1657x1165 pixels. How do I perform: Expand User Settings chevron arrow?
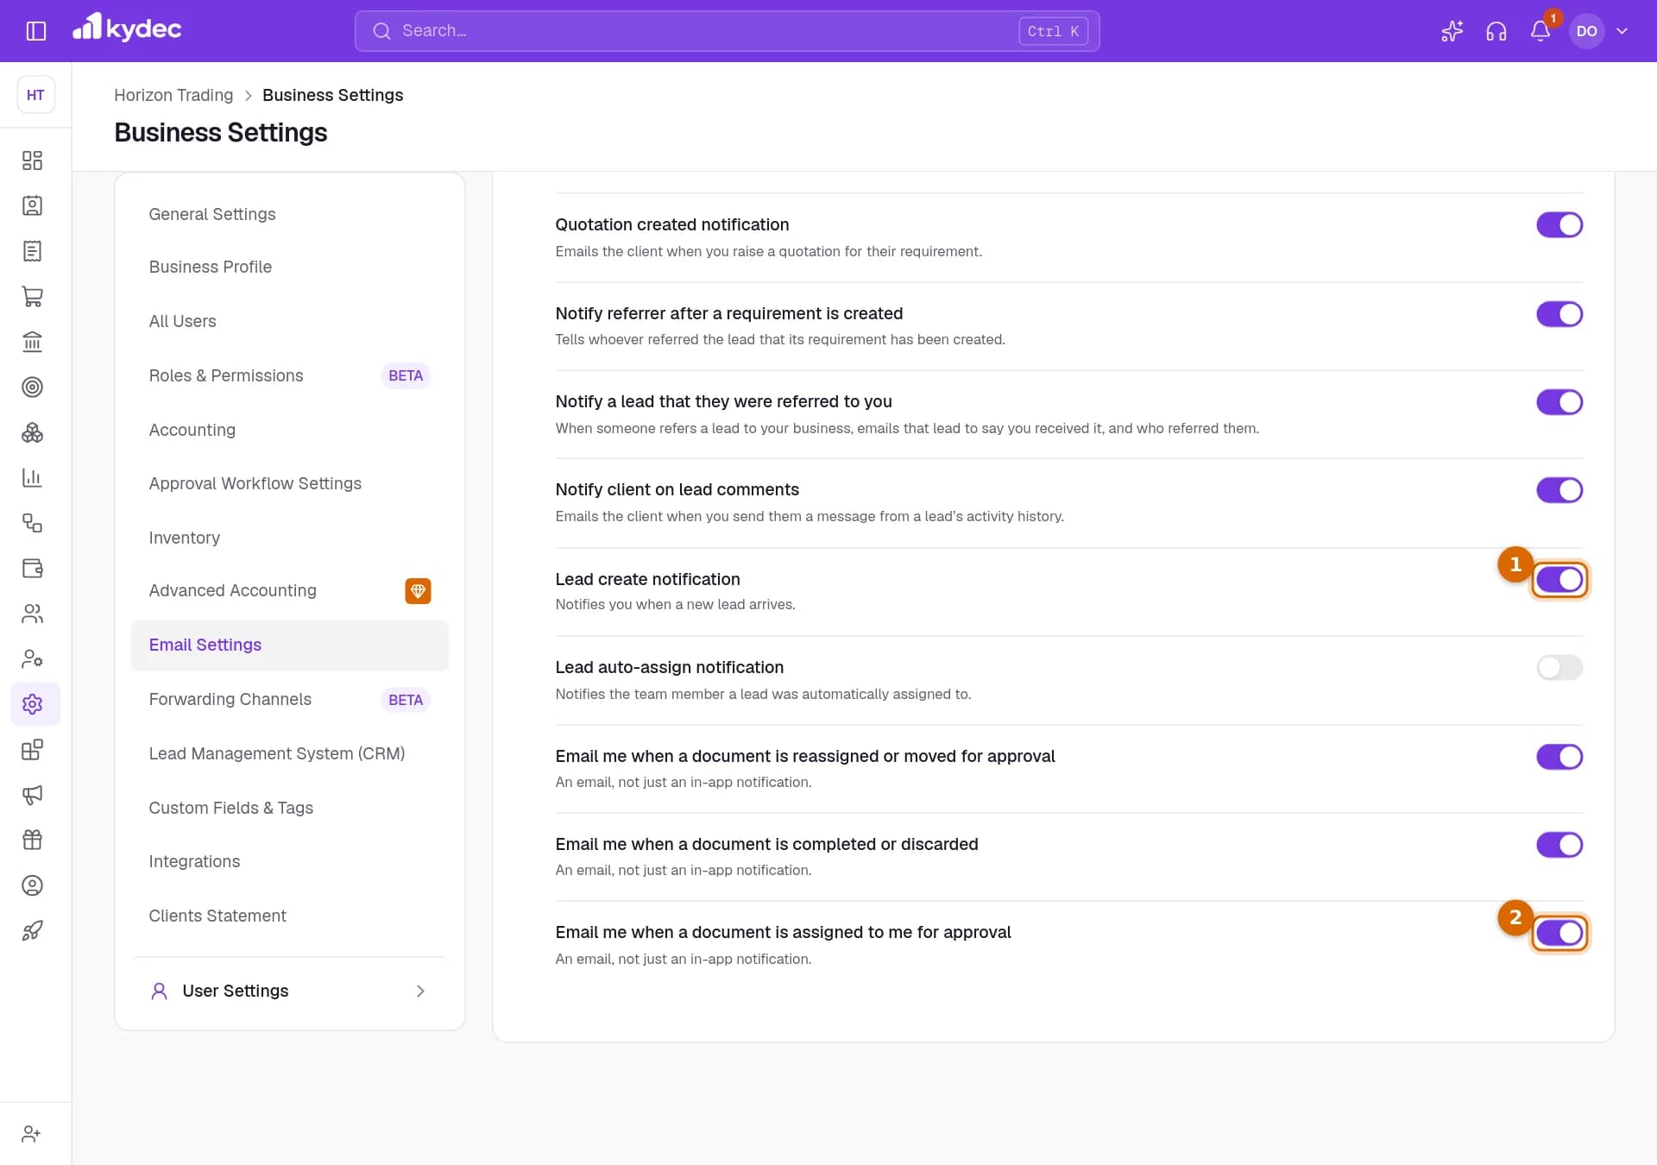pyautogui.click(x=420, y=991)
